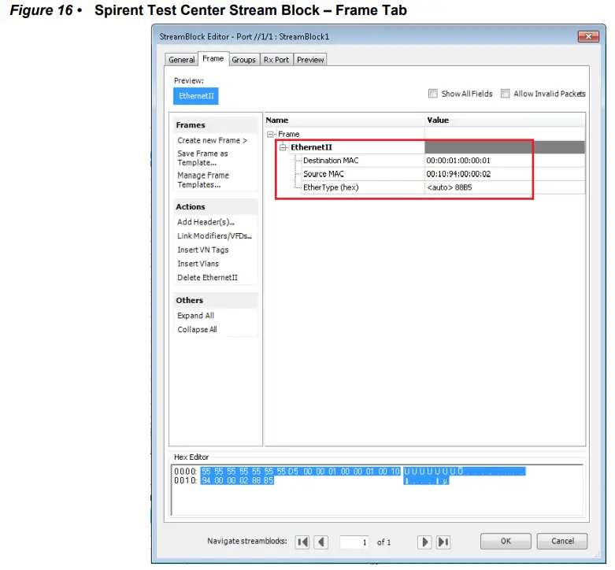Click Expand All link
This screenshot has width=615, height=570.
pyautogui.click(x=196, y=316)
